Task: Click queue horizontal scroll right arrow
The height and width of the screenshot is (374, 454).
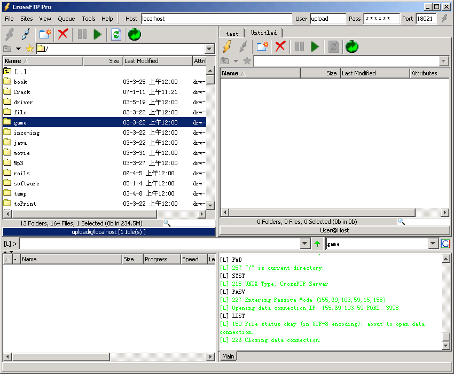Action: coord(211,356)
